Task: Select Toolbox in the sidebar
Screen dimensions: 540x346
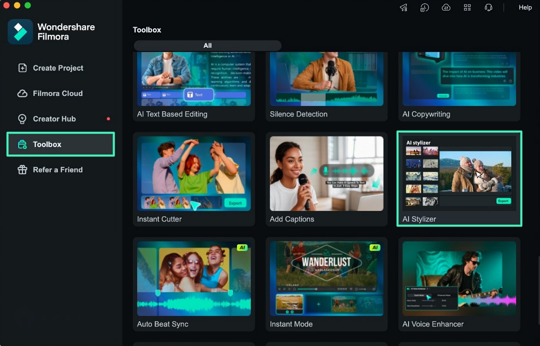Action: coord(61,144)
